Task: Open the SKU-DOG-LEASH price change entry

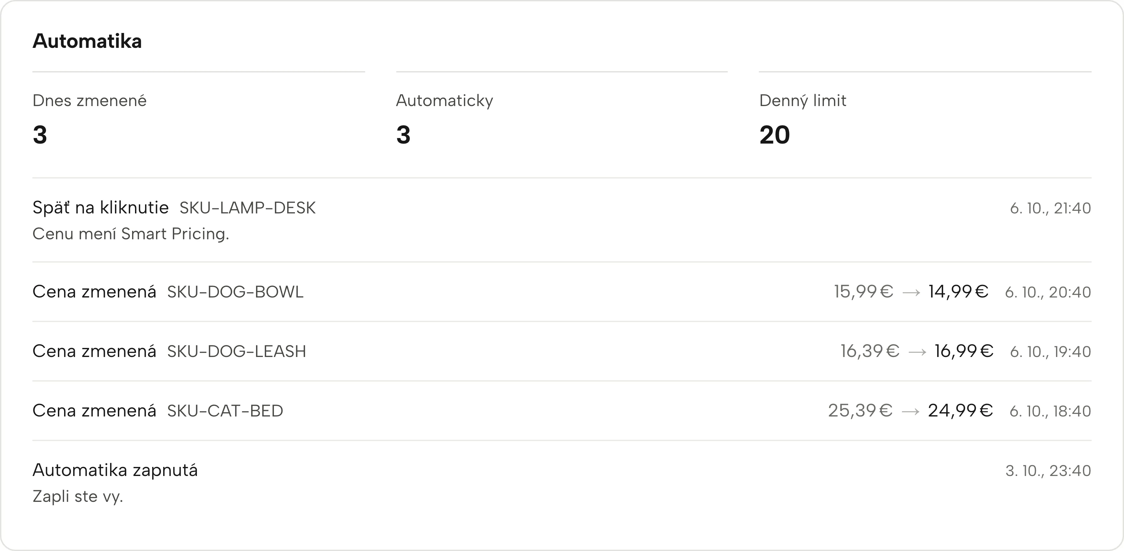Action: (562, 351)
